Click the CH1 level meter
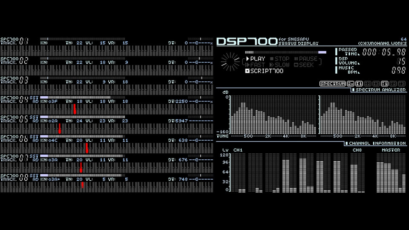The width and height of the screenshot is (409, 230). pyautogui.click(x=239, y=173)
